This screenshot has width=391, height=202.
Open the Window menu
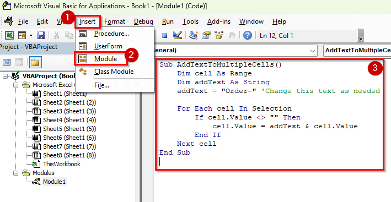(x=251, y=21)
